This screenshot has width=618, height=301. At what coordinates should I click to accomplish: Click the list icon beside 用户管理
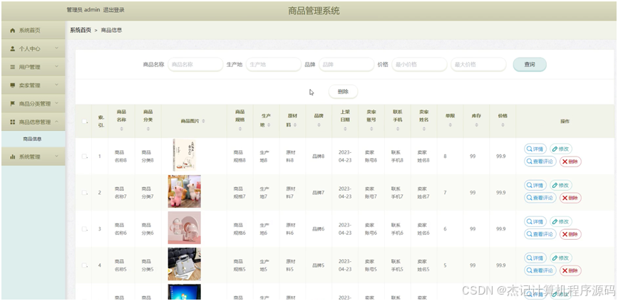tap(13, 67)
